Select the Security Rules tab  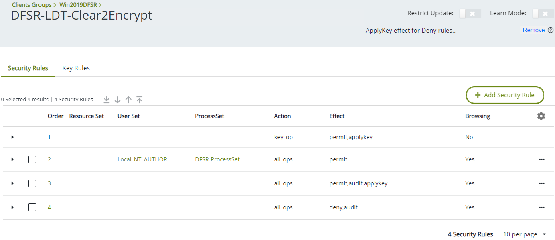28,68
